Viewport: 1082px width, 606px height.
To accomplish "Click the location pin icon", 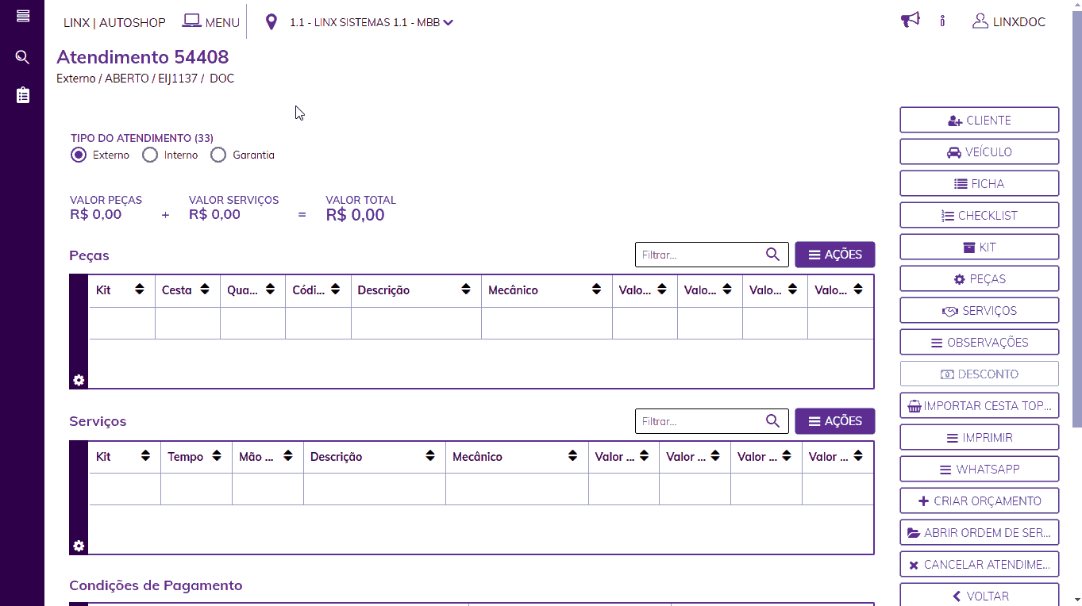I will coord(271,22).
